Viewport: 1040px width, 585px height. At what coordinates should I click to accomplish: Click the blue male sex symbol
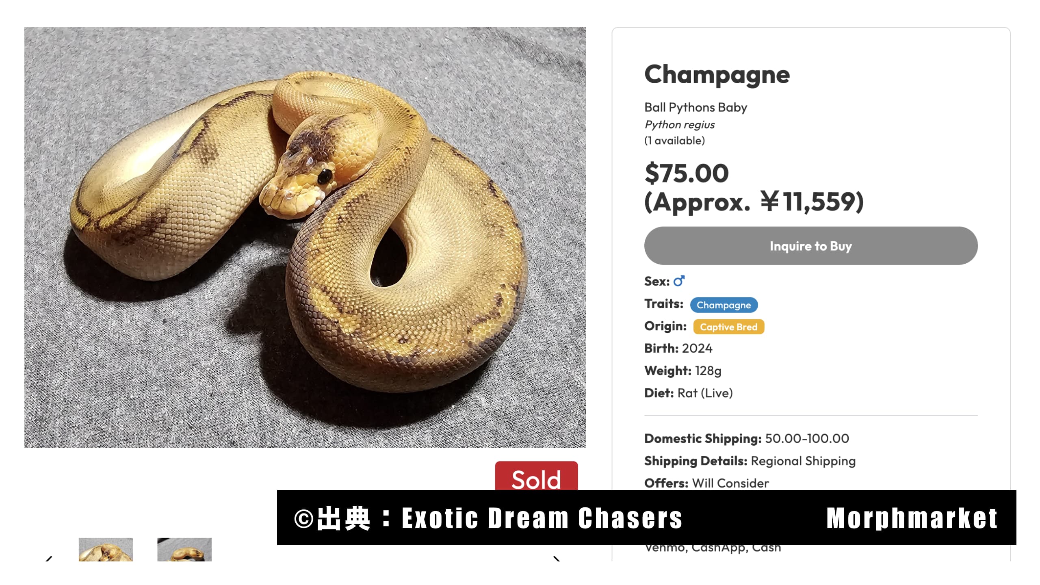(679, 281)
